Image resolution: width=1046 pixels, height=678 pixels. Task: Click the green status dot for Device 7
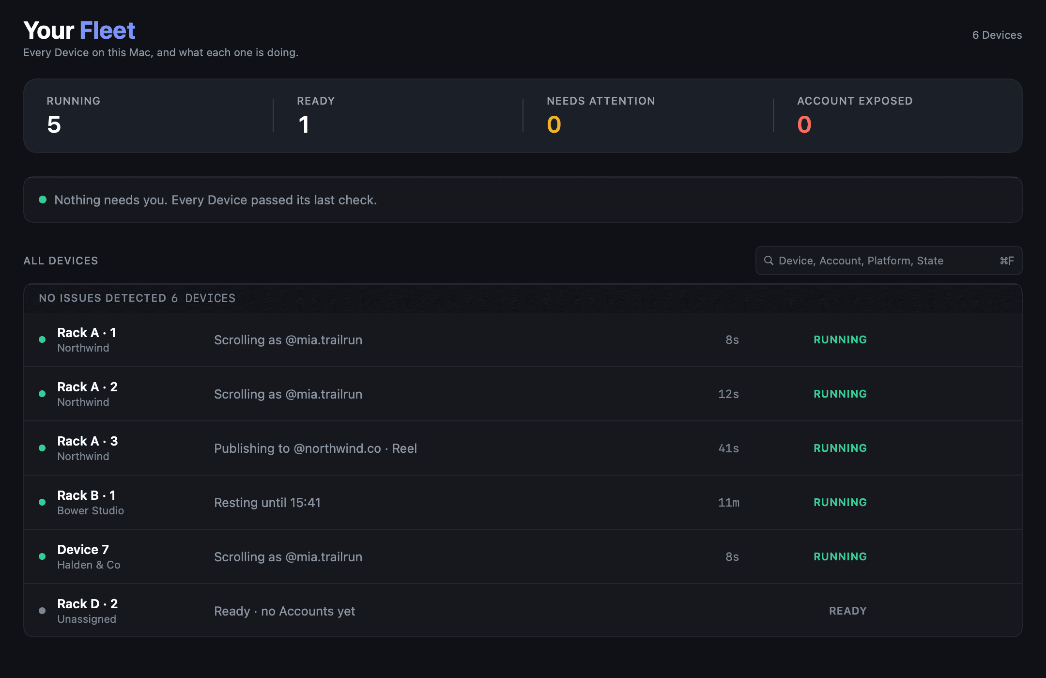[42, 556]
